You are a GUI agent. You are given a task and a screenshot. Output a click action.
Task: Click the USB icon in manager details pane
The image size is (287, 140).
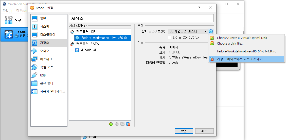click(x=85, y=137)
